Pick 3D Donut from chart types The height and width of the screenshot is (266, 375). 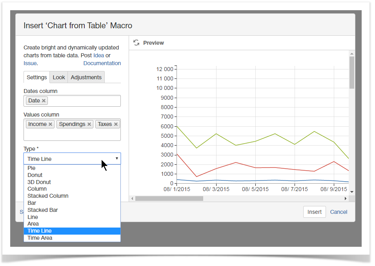coord(39,182)
